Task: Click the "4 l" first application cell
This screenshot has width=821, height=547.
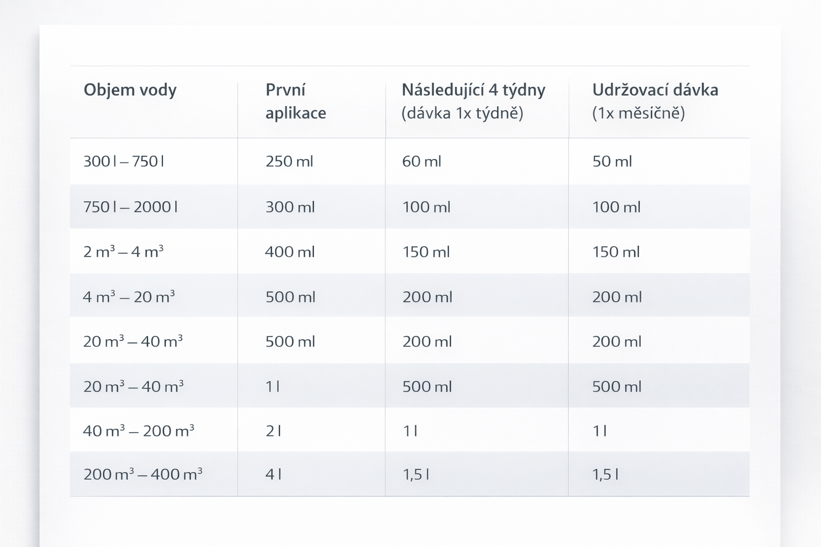Action: (x=273, y=474)
